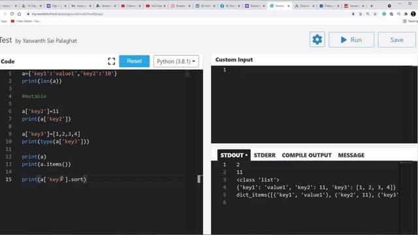Open the Python (3.8.1) language dropdown
Screen dimensions: 418x235
[176, 61]
